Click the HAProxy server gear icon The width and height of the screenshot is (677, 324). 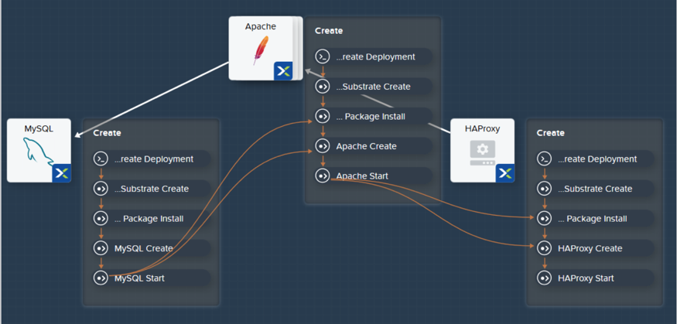click(482, 153)
